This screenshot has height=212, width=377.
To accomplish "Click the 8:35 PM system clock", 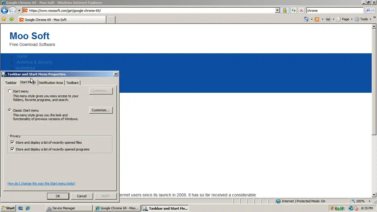I will click(x=367, y=208).
